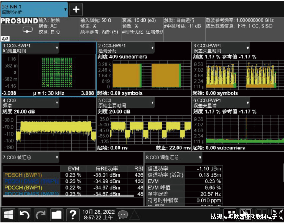284x223 pixels.
Task: Select the PDSCH (BWP1) row
Action: click(23, 175)
